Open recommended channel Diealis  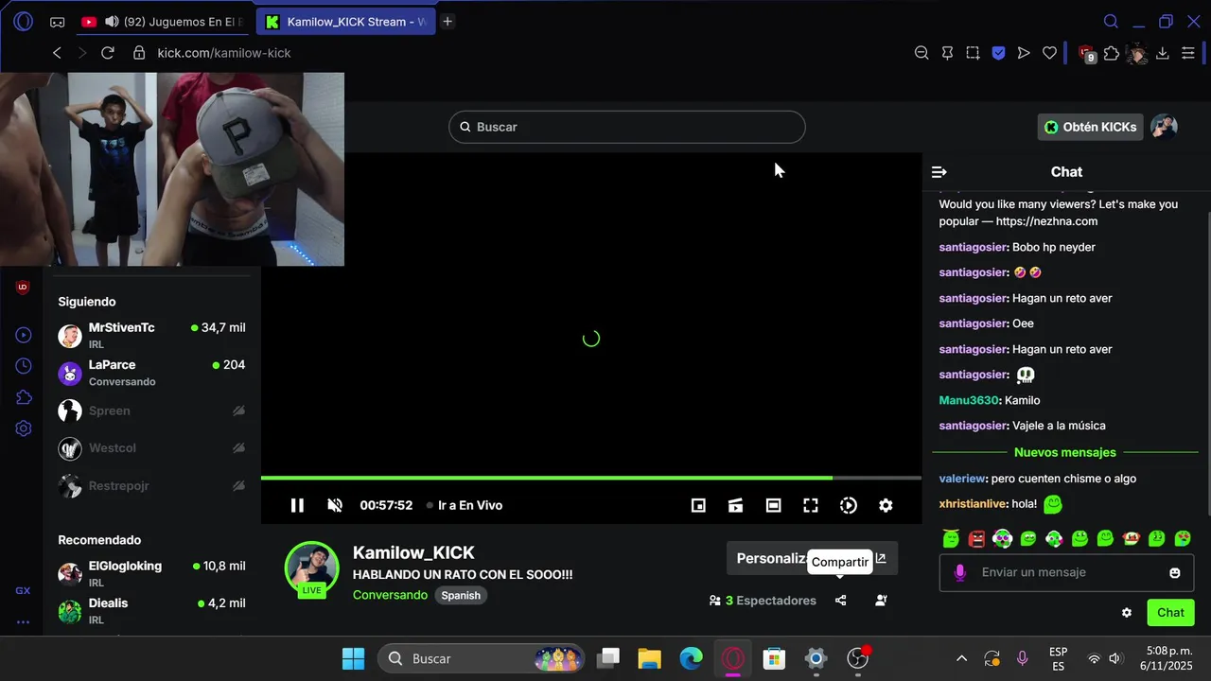tap(151, 611)
